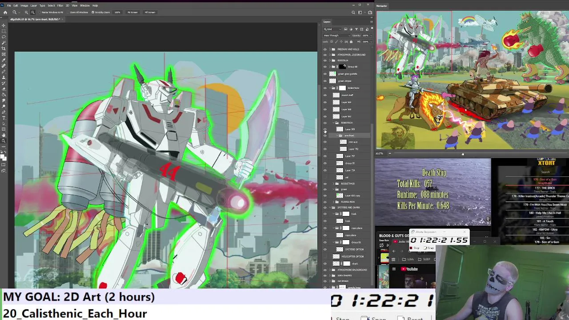Open the blend mode dropdown

coord(337,36)
